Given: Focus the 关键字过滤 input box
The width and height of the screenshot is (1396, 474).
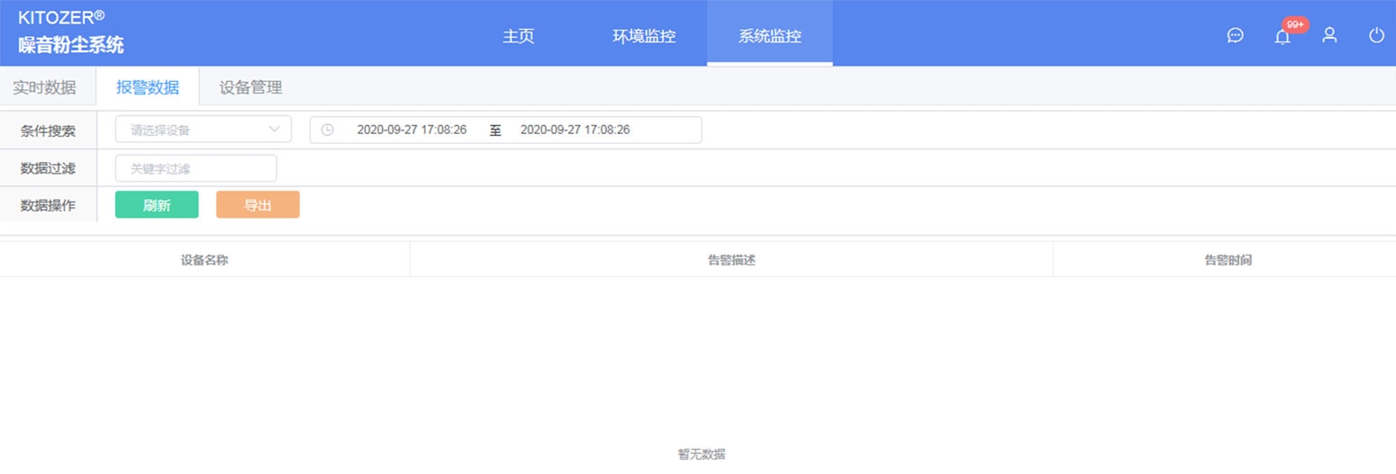Looking at the screenshot, I should click(196, 168).
